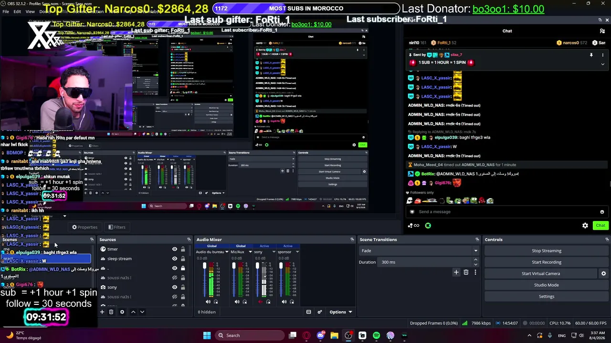Adjust the Audio du bureau volume fader
The height and width of the screenshot is (343, 611).
coord(205,265)
